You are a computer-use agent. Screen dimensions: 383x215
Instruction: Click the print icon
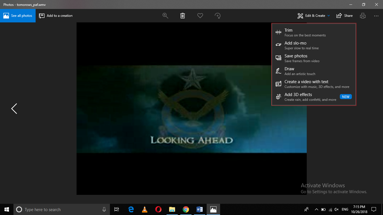tap(363, 16)
